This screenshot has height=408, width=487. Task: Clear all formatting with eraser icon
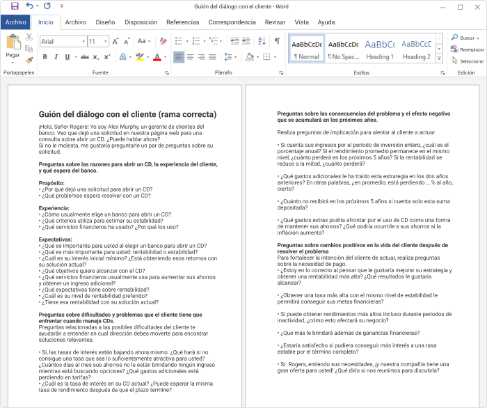tap(163, 41)
